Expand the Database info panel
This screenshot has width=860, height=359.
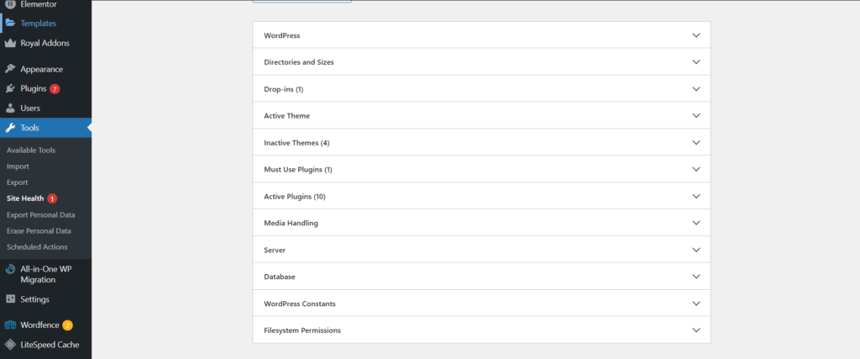[x=481, y=277]
